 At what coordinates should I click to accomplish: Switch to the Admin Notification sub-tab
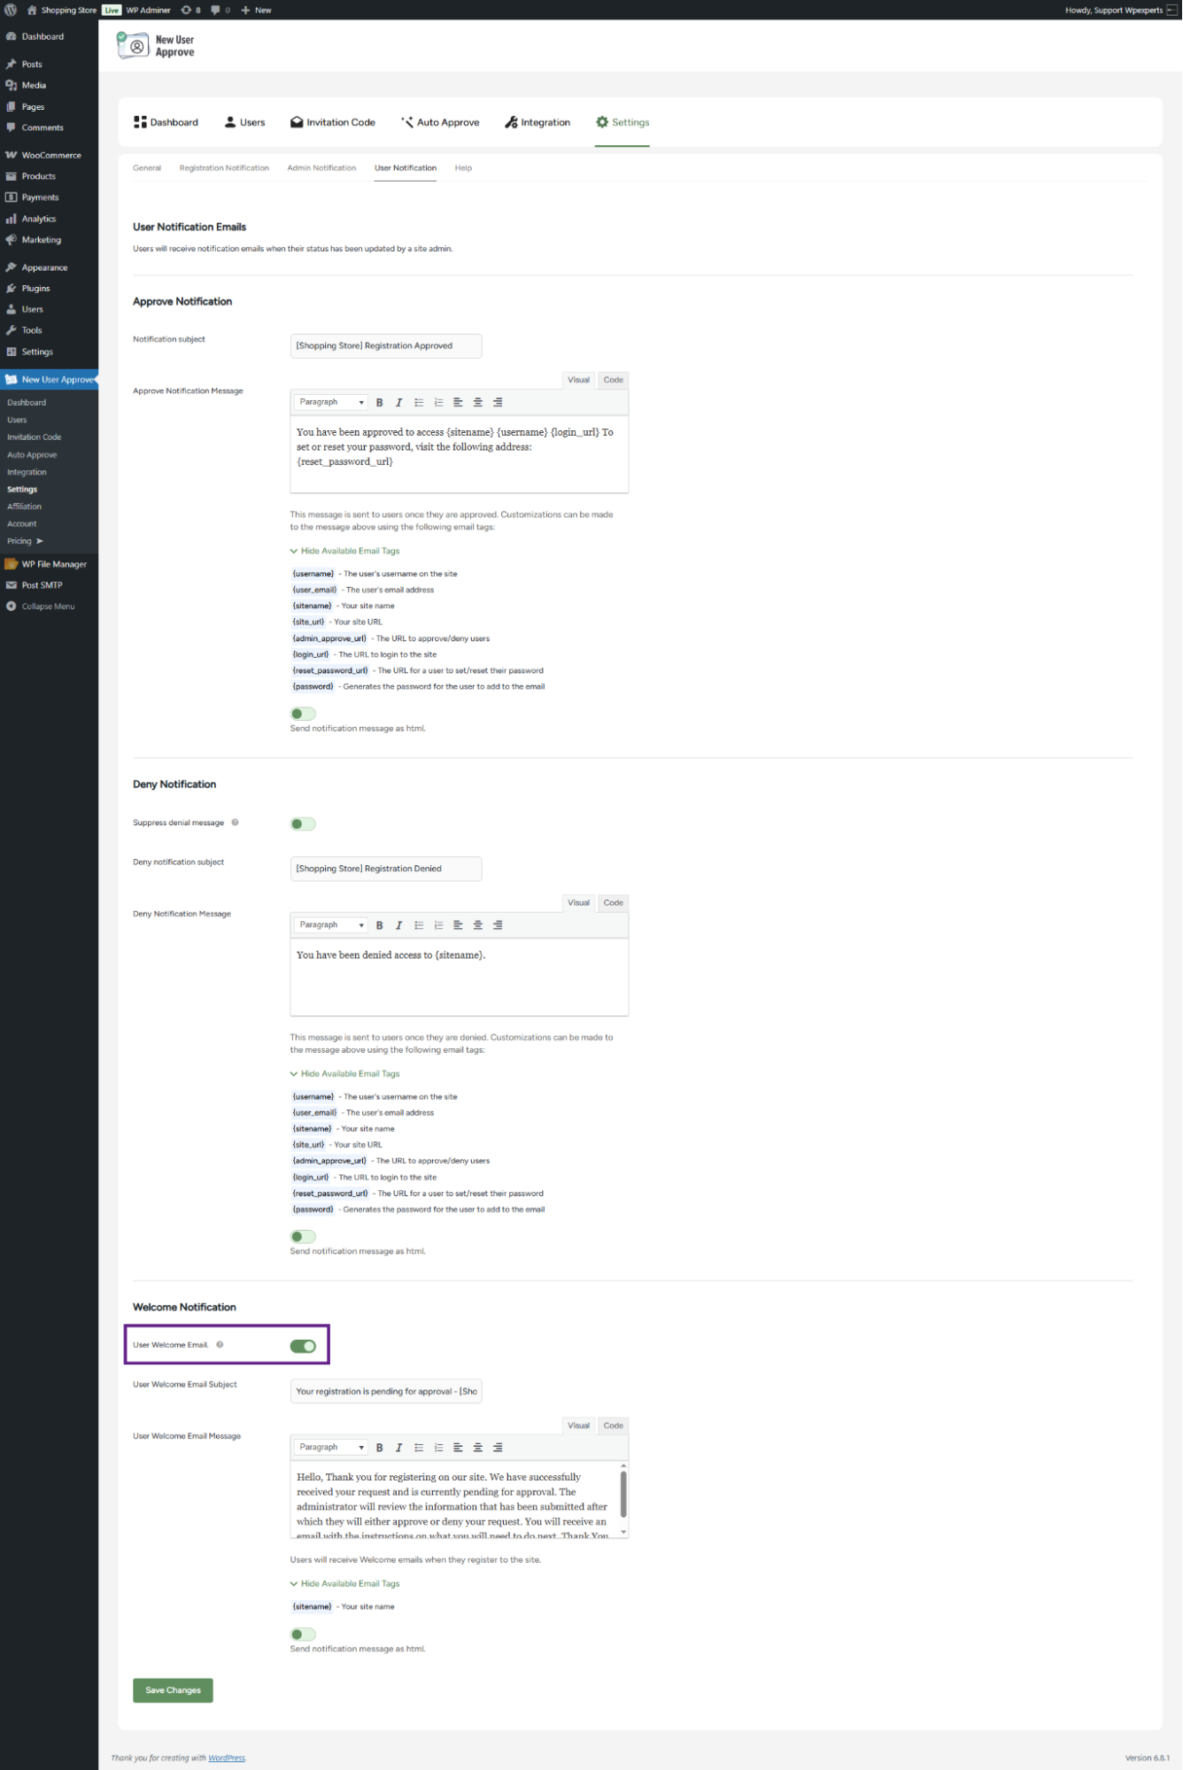321,168
